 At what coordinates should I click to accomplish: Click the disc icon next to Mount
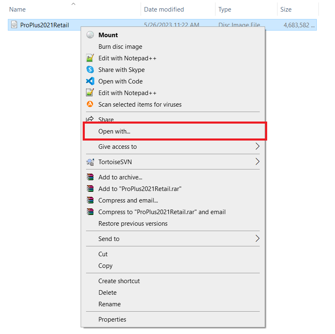tap(90, 35)
